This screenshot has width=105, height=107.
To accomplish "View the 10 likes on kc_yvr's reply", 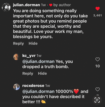I will [x=98, y=66].
